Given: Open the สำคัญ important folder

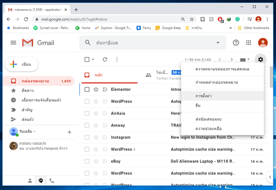Looking at the screenshot, I should click(39, 110).
